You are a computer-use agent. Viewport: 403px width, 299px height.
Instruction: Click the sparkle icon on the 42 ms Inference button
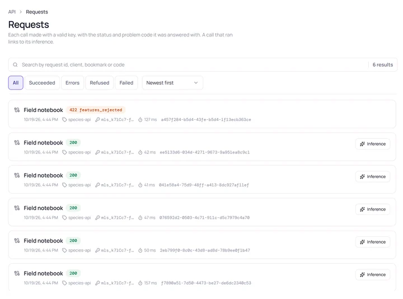tap(362, 144)
